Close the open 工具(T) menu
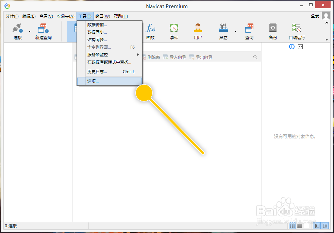The width and height of the screenshot is (334, 233). click(x=85, y=16)
